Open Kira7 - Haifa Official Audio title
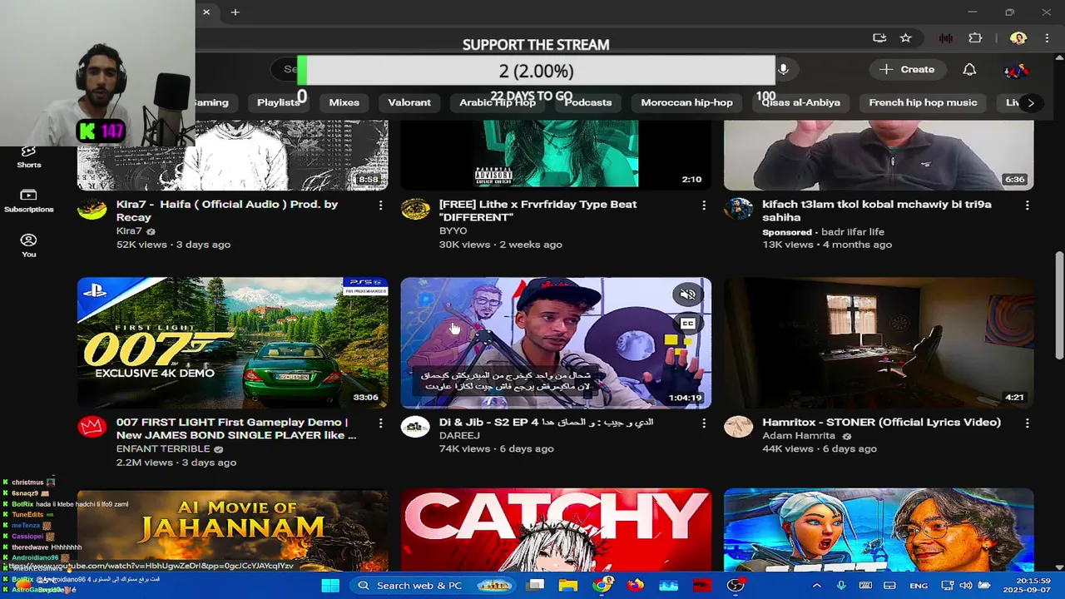The height and width of the screenshot is (599, 1065). [x=227, y=210]
